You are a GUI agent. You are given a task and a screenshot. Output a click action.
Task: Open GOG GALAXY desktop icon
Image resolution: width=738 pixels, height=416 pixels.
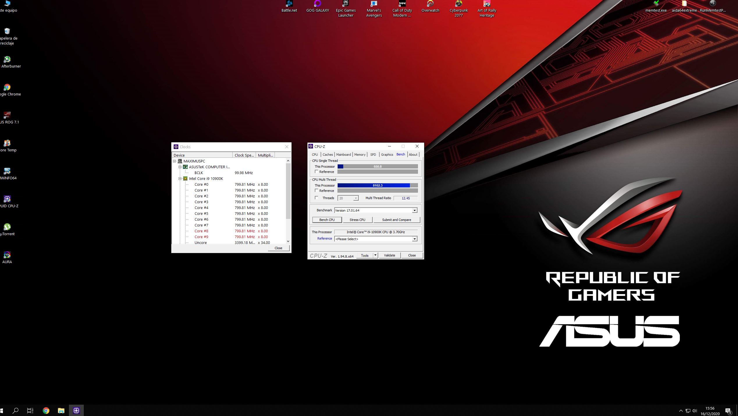tap(317, 6)
